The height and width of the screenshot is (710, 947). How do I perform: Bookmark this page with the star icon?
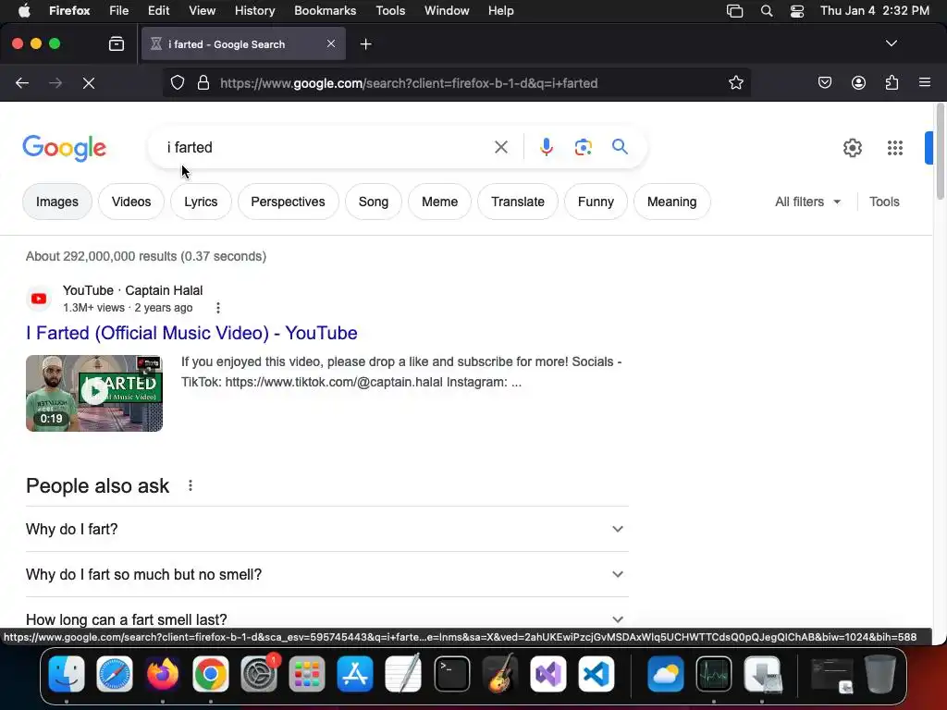pyautogui.click(x=735, y=82)
